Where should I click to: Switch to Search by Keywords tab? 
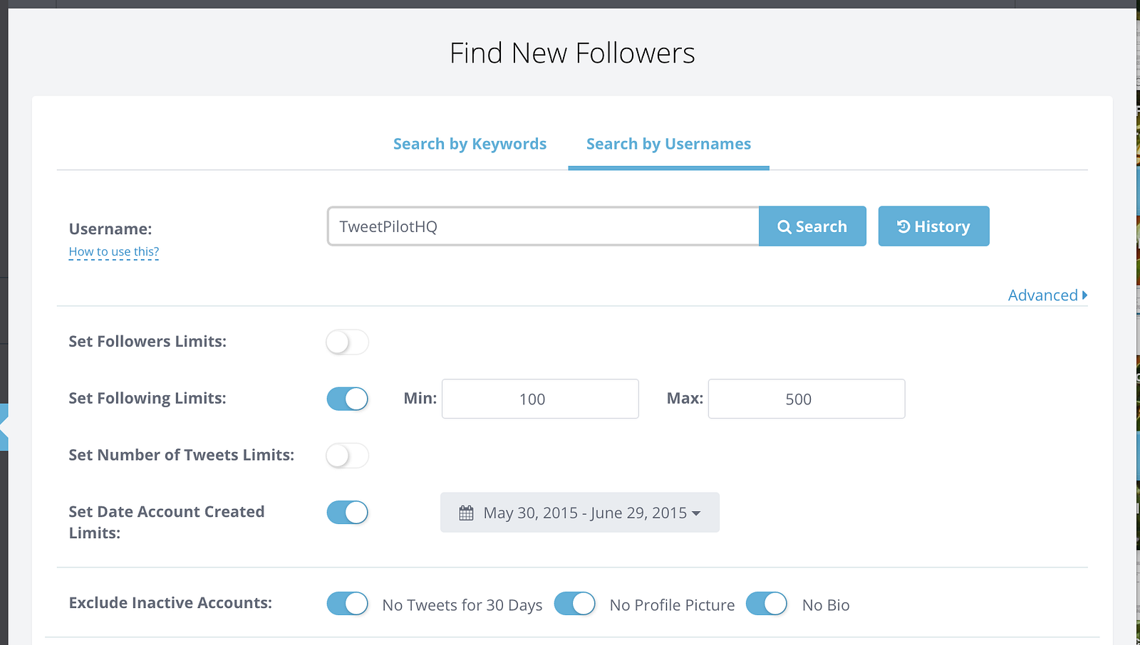pos(470,144)
